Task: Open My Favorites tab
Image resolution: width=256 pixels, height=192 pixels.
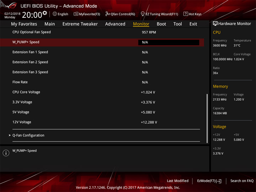Action: (24, 24)
